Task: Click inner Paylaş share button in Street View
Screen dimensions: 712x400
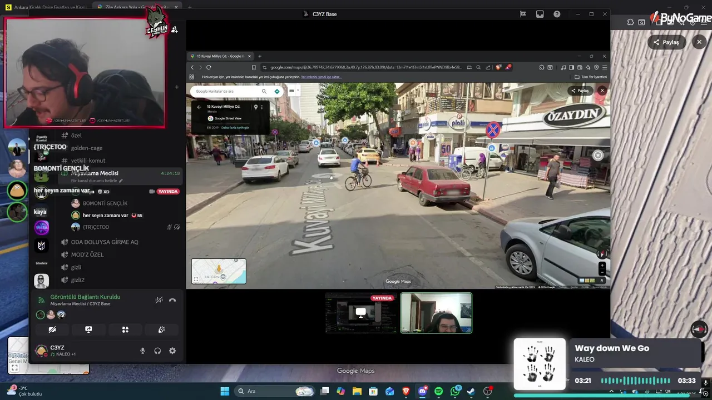Action: pyautogui.click(x=580, y=91)
